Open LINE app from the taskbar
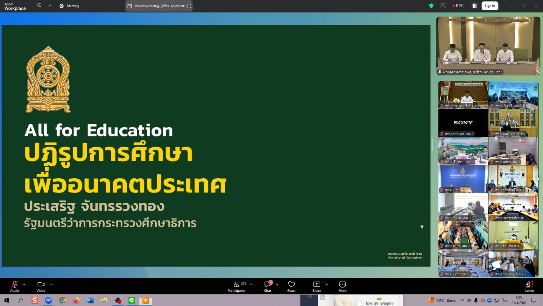This screenshot has height=306, width=543. coord(132,300)
